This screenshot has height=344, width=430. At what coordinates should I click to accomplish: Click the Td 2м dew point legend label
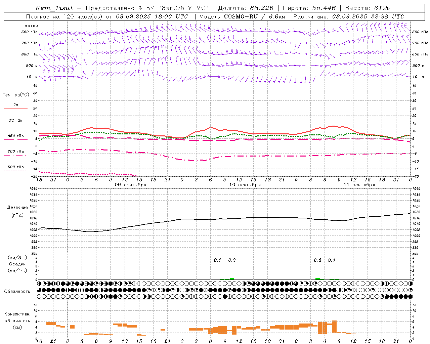(15, 120)
